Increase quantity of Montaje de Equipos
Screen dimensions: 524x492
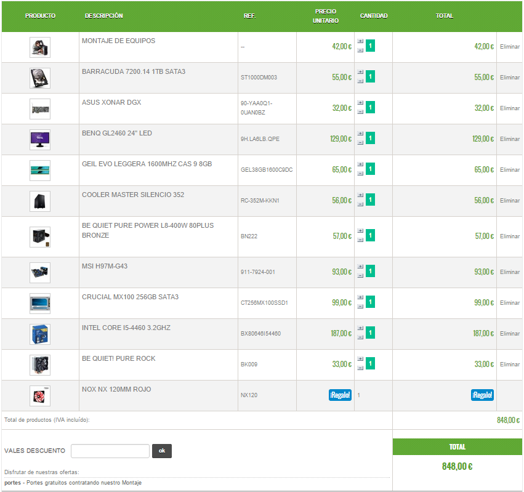click(360, 41)
